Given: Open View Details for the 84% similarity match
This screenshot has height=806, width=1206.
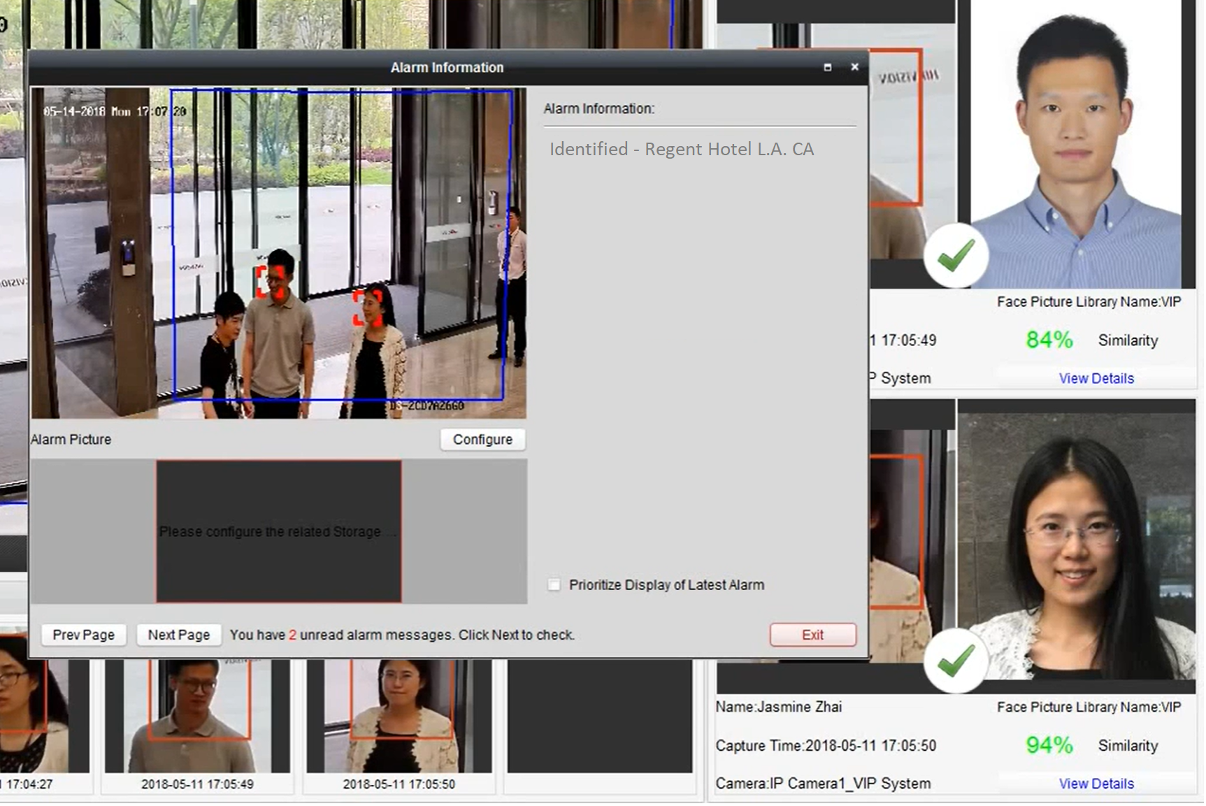Looking at the screenshot, I should [1096, 378].
